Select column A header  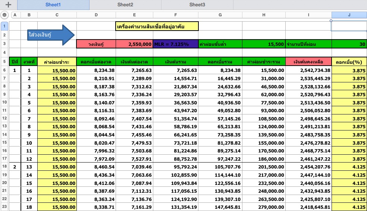[15, 15]
